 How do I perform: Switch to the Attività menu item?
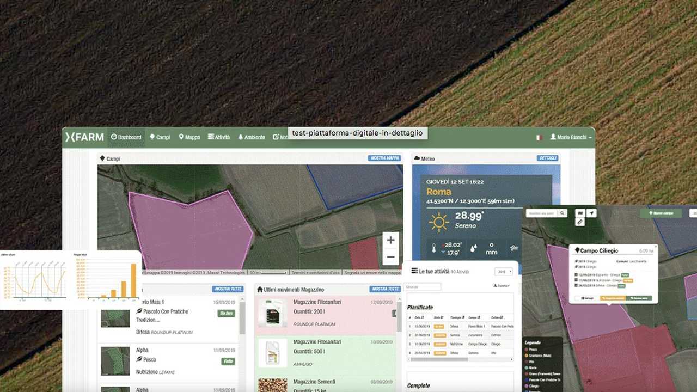(219, 137)
